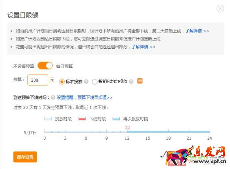Open help icon beside 到达预算下线时间
230x169 pixels.
click(x=53, y=97)
